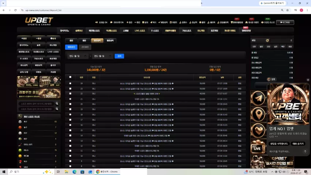Open the gold heart round icon
This screenshot has width=311, height=175.
click(x=258, y=130)
